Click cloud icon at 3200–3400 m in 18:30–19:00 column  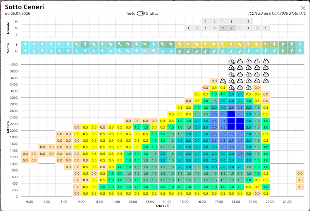click(x=248, y=87)
